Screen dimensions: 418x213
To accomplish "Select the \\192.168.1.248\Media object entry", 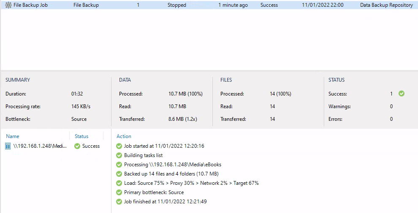I will (40, 146).
